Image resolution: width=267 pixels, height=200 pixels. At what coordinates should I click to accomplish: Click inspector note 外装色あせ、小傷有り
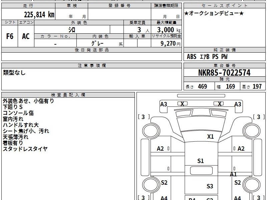(x=28, y=101)
